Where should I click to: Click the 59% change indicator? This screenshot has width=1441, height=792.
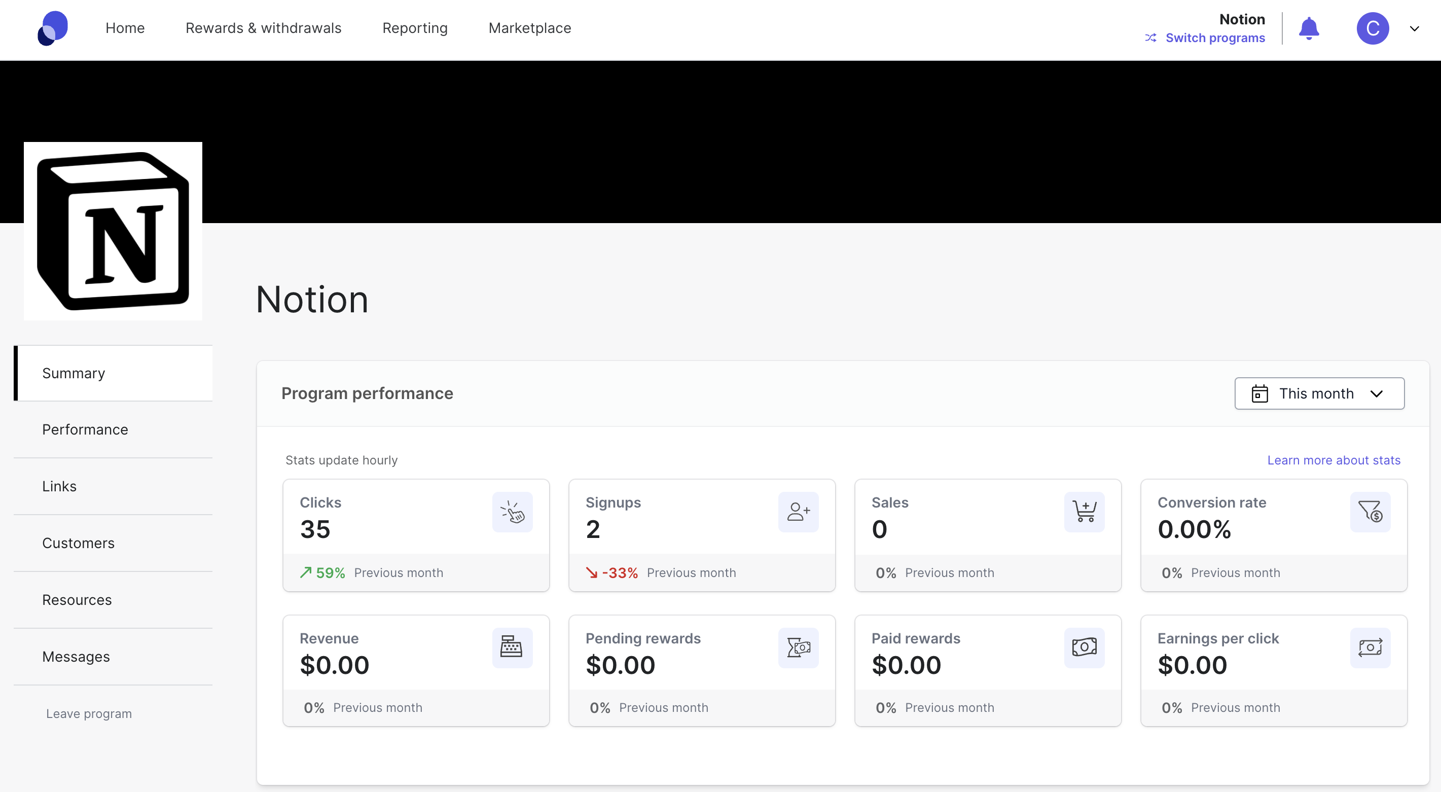point(331,573)
